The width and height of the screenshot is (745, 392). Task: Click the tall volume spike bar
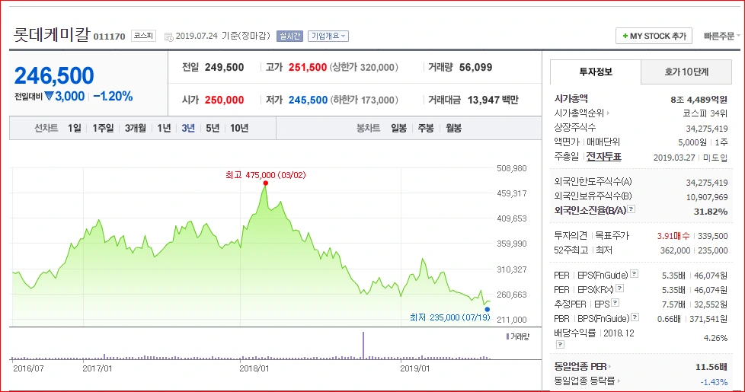click(x=363, y=345)
